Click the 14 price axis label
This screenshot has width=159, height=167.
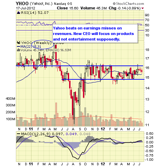pos(147,88)
